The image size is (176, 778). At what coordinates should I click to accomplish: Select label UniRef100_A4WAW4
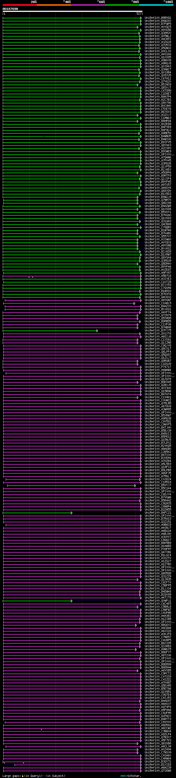tap(158, 370)
